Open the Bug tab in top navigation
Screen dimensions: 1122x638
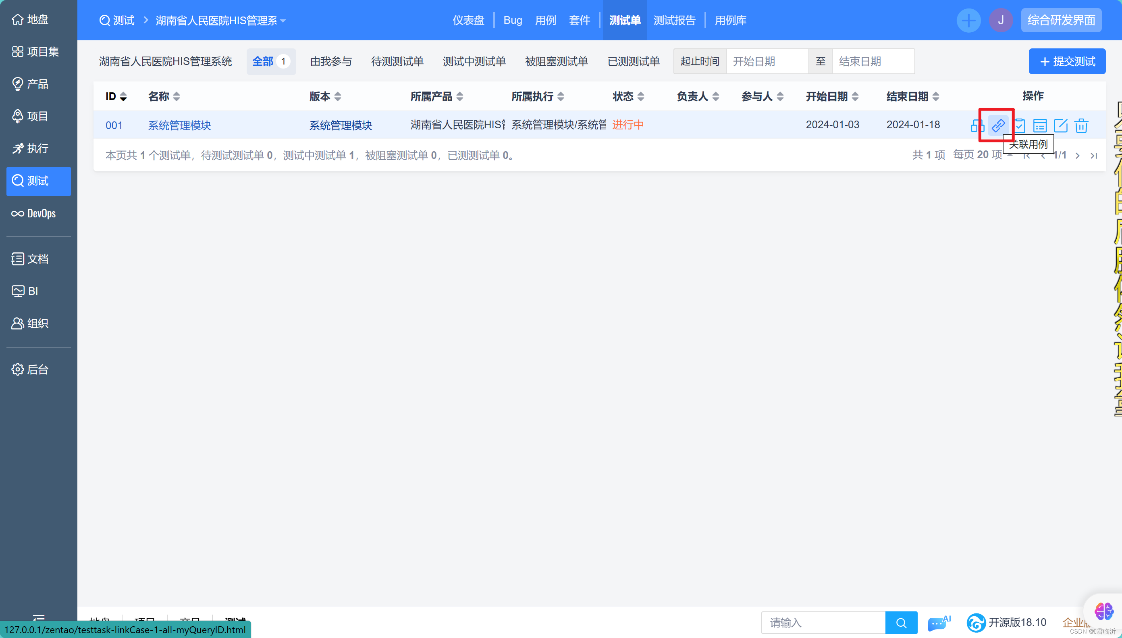[x=513, y=20]
